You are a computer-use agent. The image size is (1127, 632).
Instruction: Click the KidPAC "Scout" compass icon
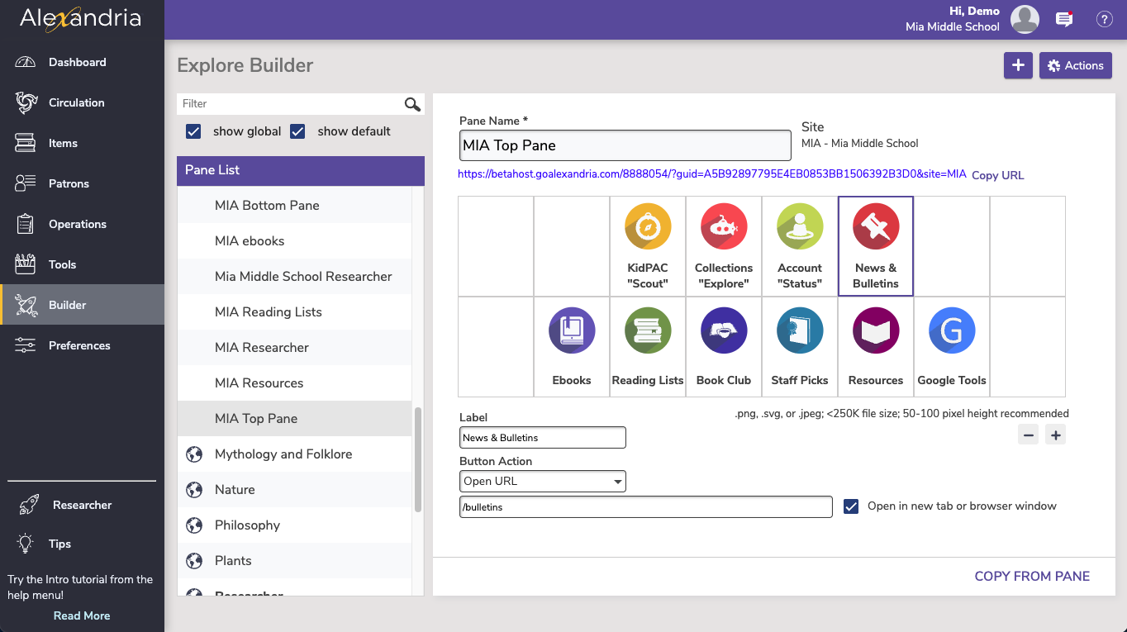pos(648,226)
